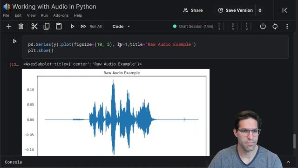
Task: Restart the session with refresh icon
Action: click(x=275, y=26)
